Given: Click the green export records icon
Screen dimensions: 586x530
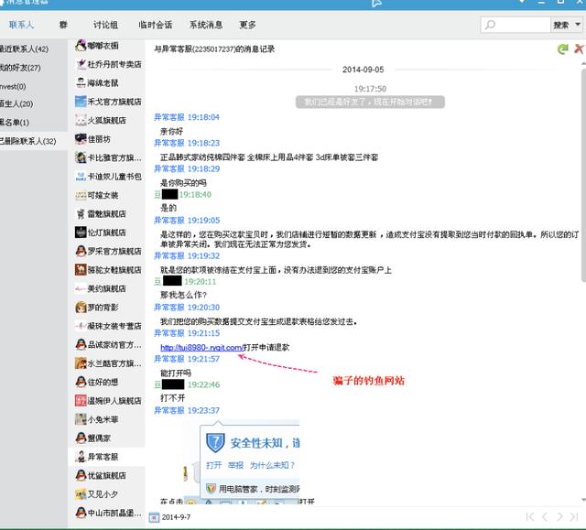Looking at the screenshot, I should point(562,49).
